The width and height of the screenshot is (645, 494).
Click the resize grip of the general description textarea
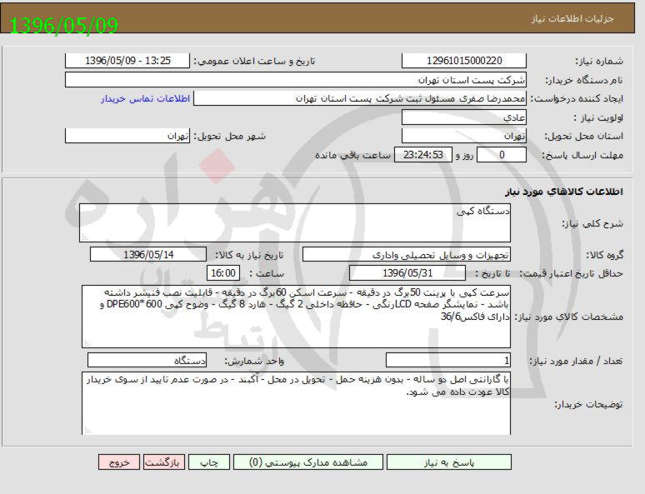tap(85, 237)
